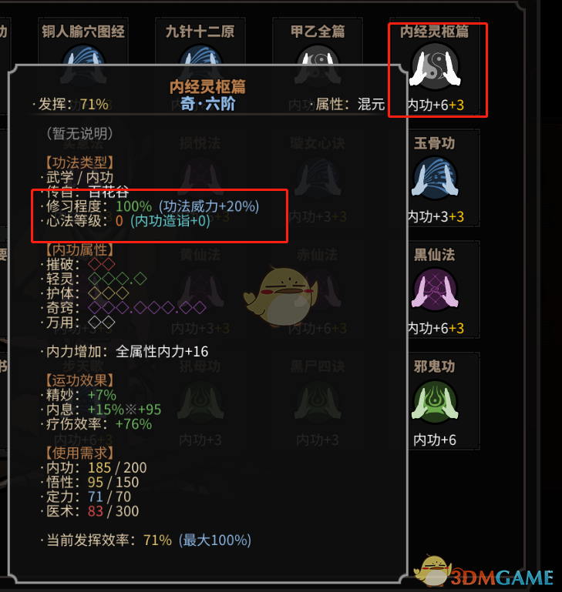Open the 铜人腧穴图经 card title

pos(83,32)
